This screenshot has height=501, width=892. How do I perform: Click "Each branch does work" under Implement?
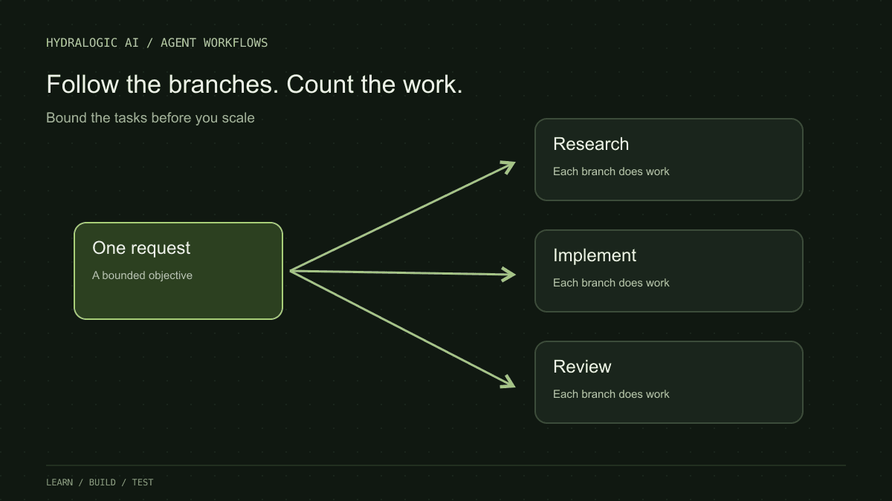(x=611, y=283)
